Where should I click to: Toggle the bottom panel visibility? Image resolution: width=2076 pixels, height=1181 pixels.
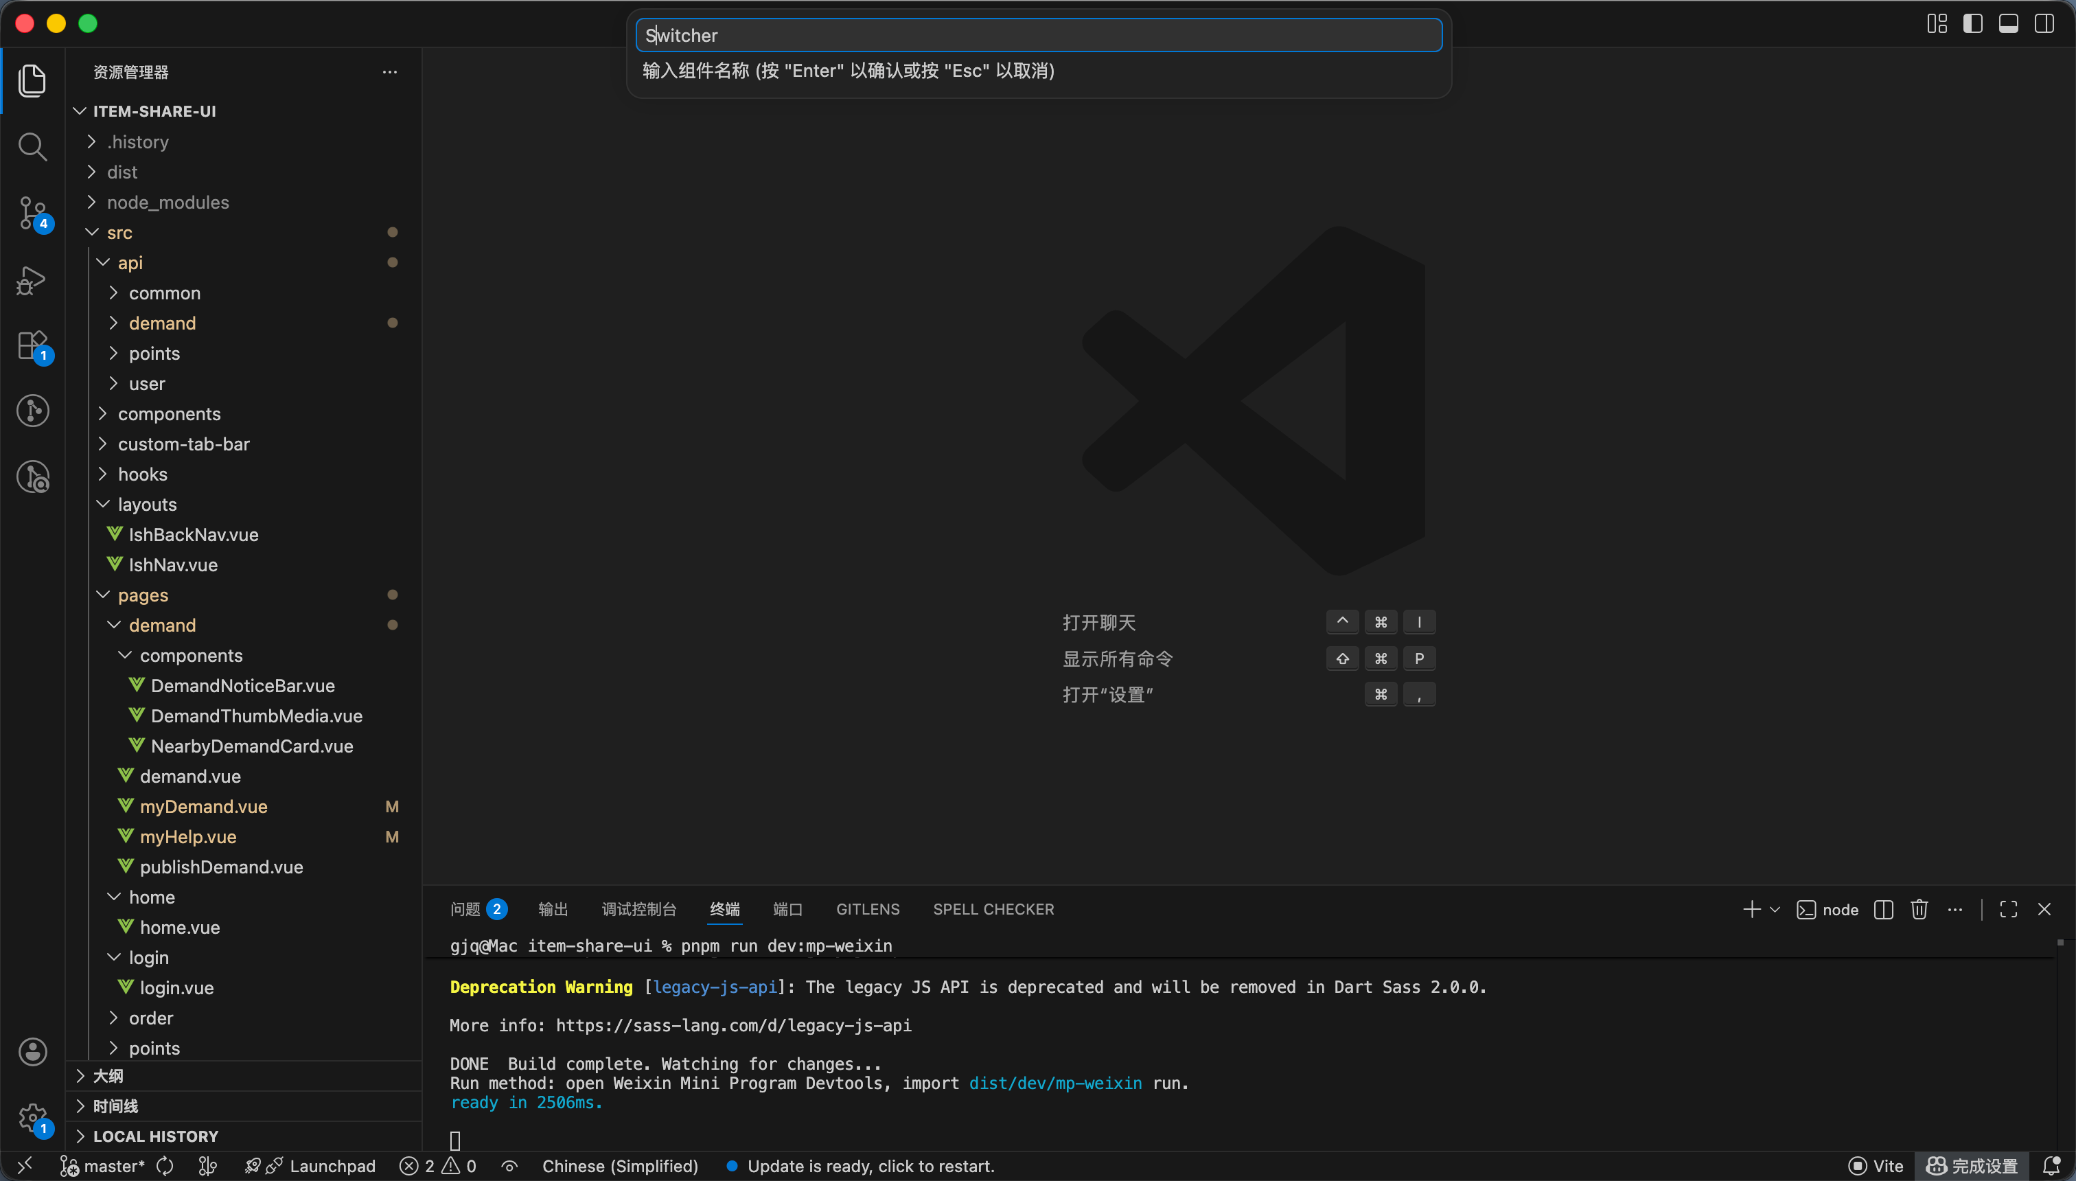(2008, 23)
